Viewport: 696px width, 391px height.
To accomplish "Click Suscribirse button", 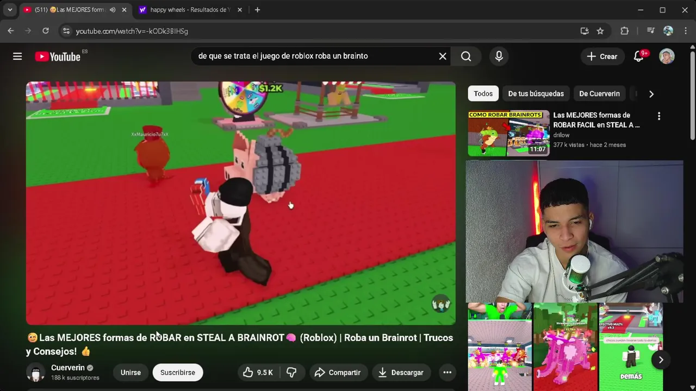I will coord(178,372).
